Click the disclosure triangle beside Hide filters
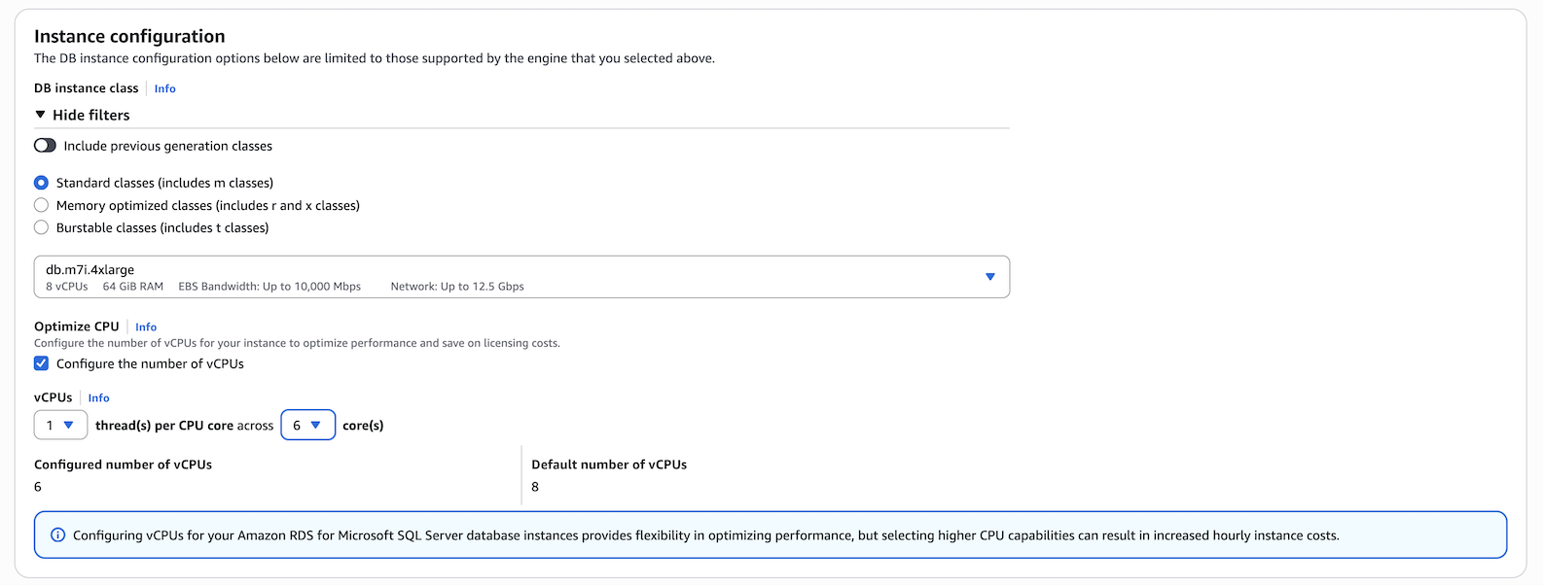The image size is (1543, 585). (40, 114)
